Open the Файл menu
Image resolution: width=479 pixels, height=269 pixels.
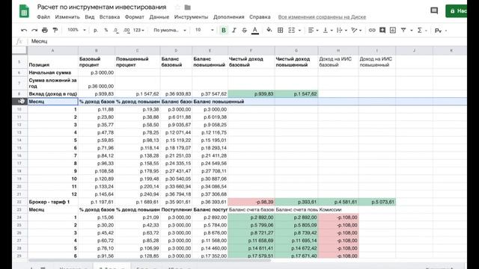[43, 17]
